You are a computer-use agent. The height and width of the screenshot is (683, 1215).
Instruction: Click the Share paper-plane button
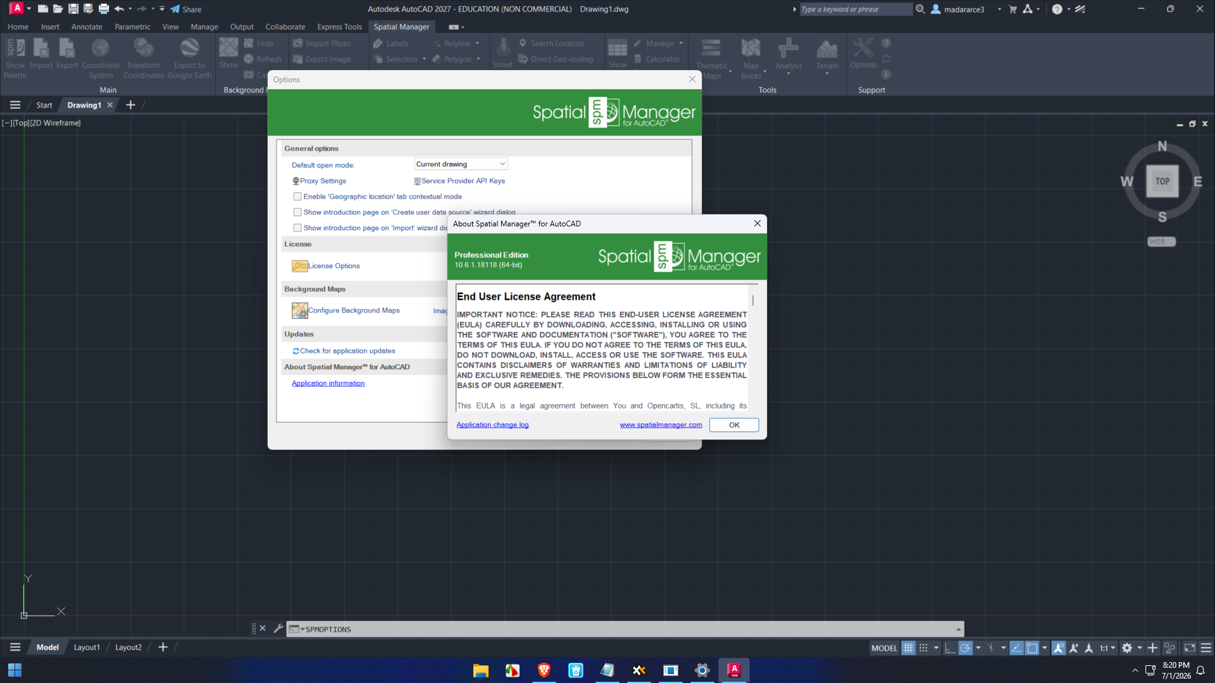185,9
